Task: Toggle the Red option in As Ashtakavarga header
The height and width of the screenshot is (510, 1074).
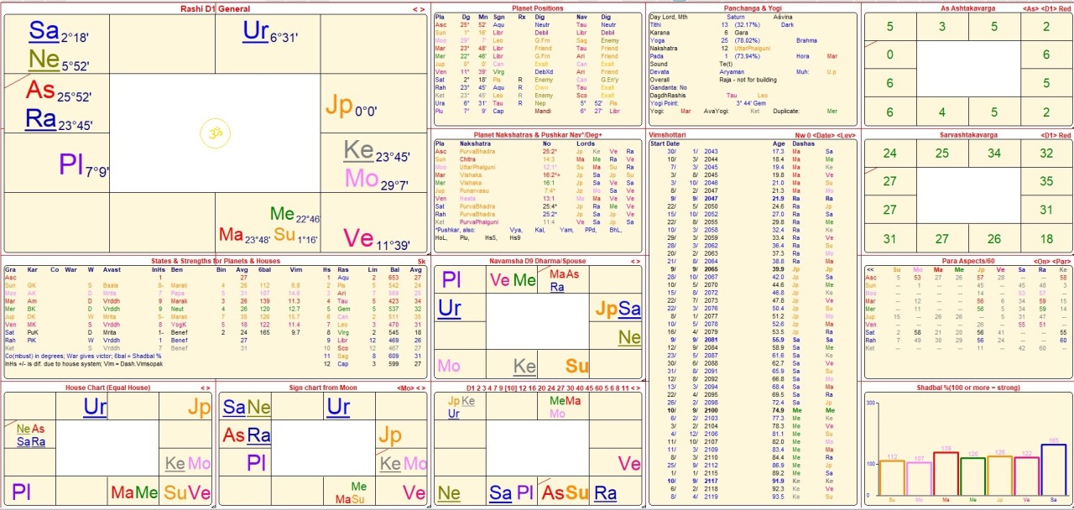Action: [1065, 8]
